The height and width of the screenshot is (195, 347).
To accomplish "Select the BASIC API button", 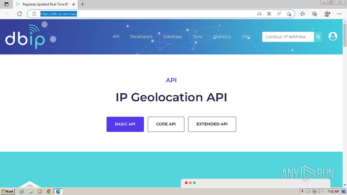I will 125,124.
